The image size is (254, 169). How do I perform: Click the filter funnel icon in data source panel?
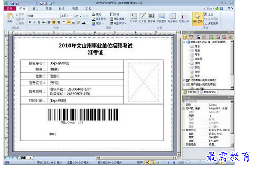(x=197, y=37)
